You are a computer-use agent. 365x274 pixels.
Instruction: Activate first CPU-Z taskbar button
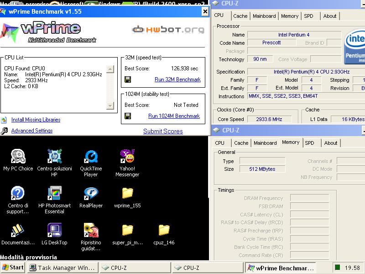click(x=136, y=268)
